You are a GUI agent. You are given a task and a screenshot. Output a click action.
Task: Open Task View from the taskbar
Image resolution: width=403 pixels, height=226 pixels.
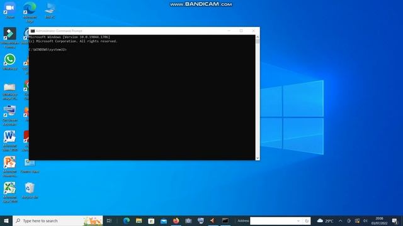pyautogui.click(x=109, y=220)
